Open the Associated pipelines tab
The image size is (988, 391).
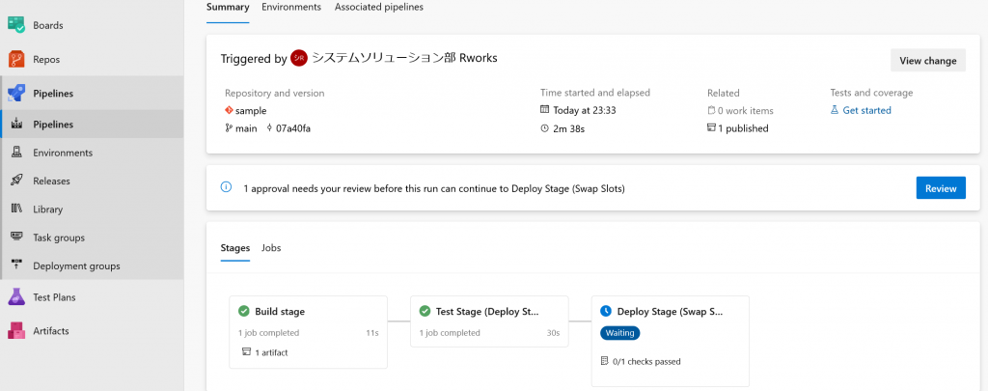tap(378, 8)
